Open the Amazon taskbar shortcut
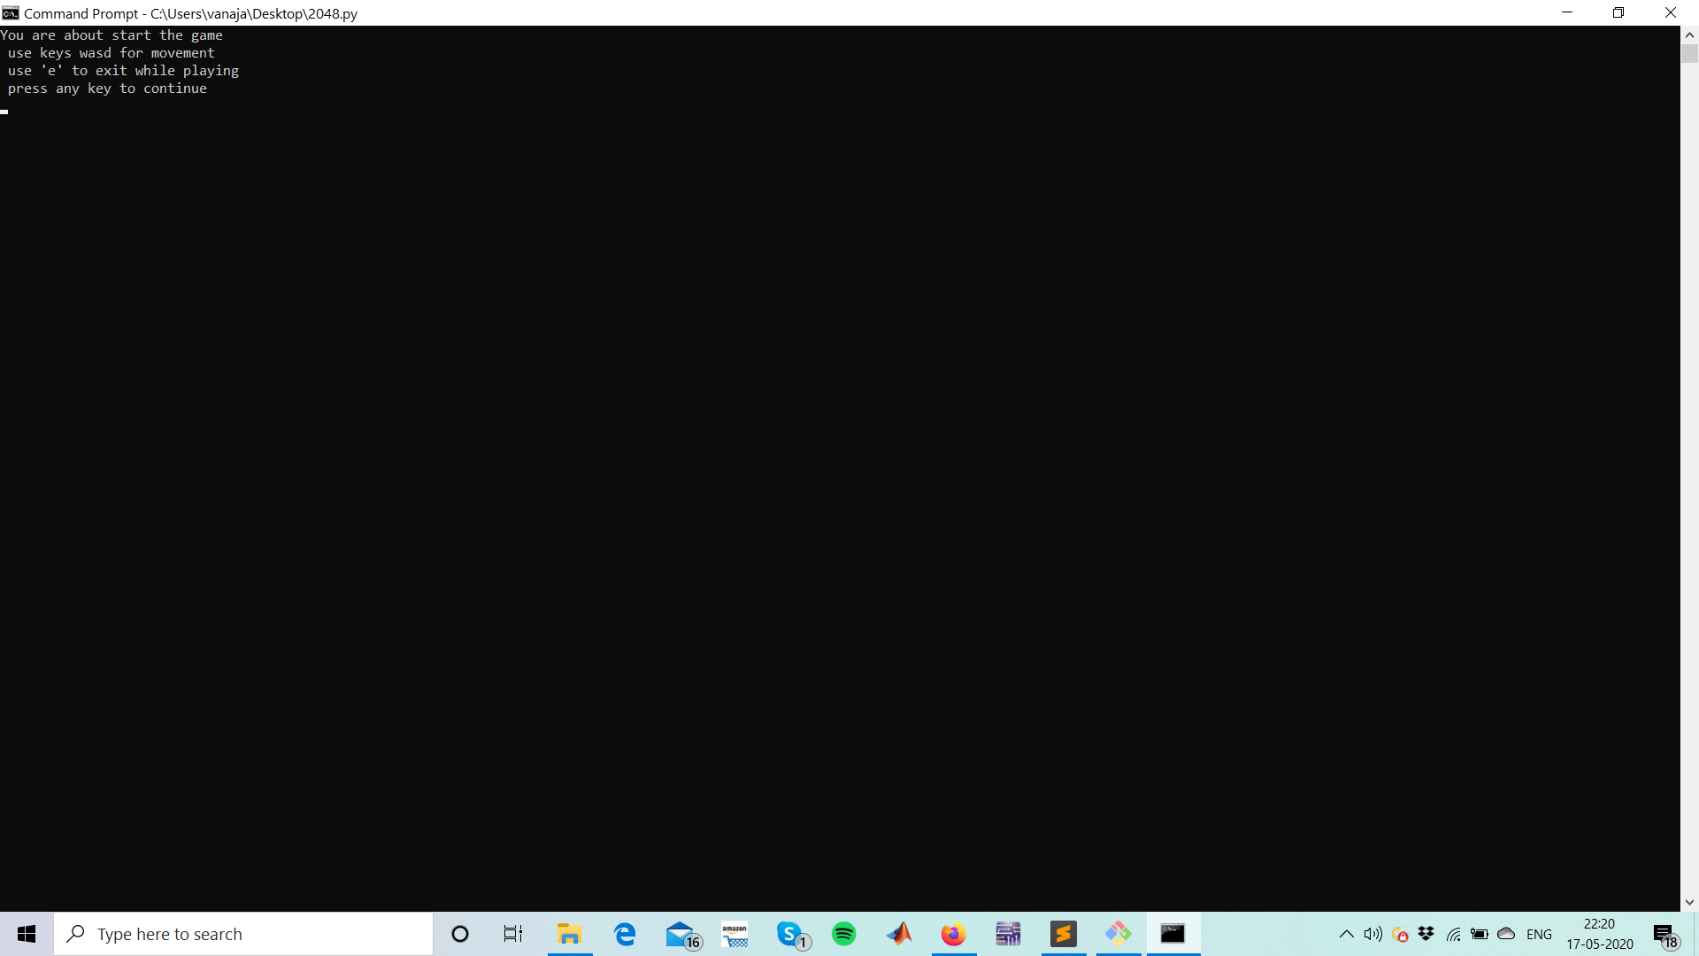This screenshot has width=1699, height=956. point(734,934)
